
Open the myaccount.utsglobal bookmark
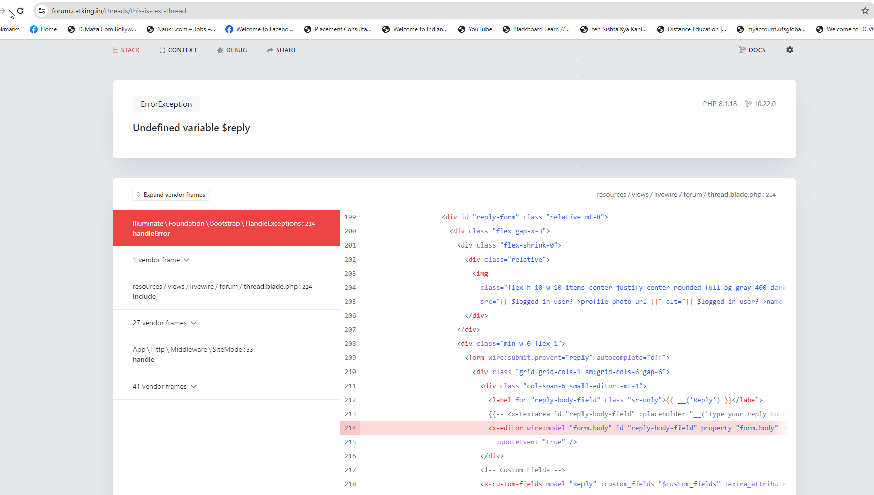771,29
